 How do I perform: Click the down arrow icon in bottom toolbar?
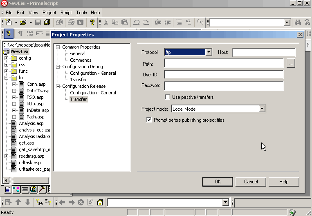(x=28, y=202)
